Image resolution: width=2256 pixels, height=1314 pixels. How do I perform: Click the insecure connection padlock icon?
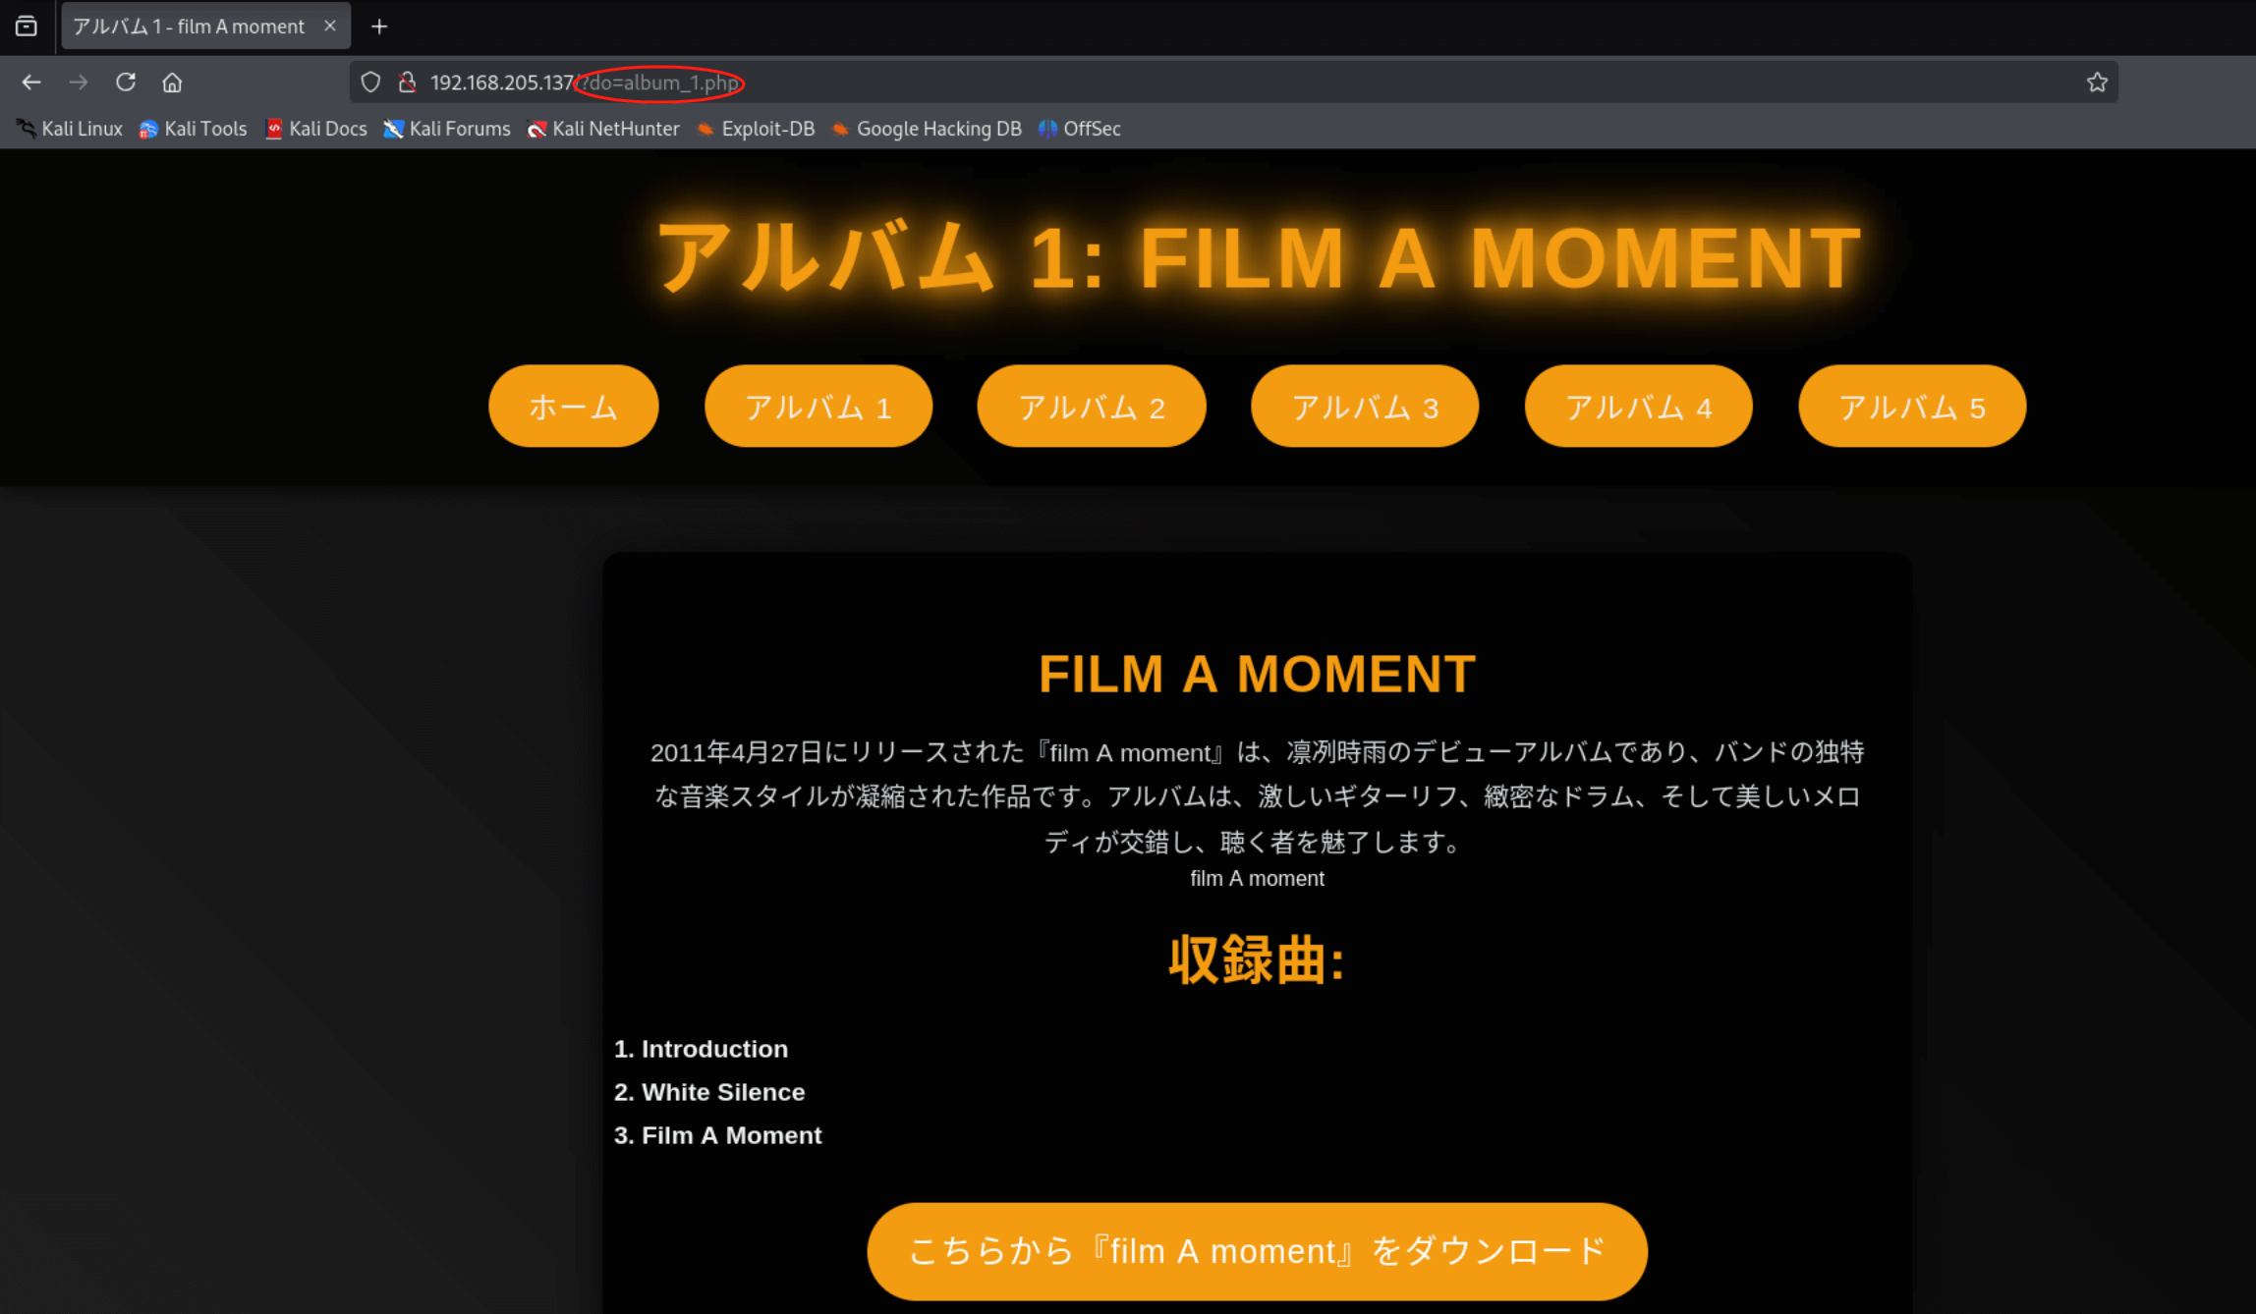click(407, 82)
